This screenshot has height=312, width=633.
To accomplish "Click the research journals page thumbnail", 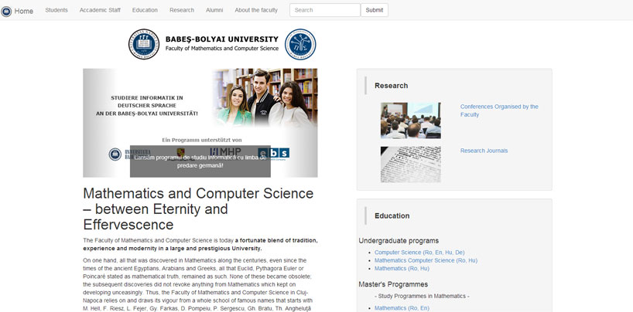I will point(411,164).
